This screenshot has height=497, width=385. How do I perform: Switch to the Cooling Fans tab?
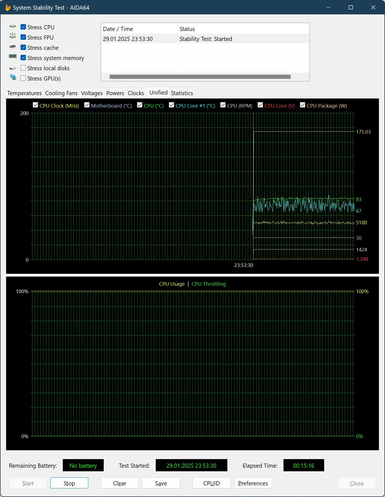(61, 93)
